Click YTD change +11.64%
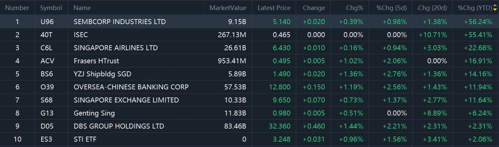The width and height of the screenshot is (499, 147). tap(478, 100)
